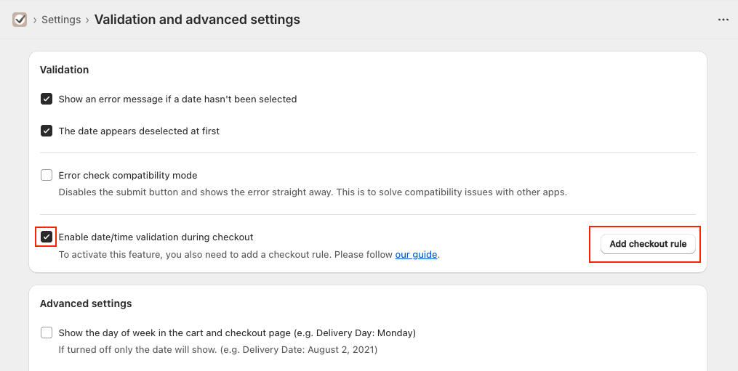This screenshot has width=738, height=371.
Task: Click the 'Validation and advanced settings' page title
Action: click(x=197, y=20)
